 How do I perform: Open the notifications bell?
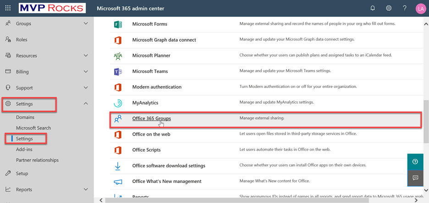[372, 8]
